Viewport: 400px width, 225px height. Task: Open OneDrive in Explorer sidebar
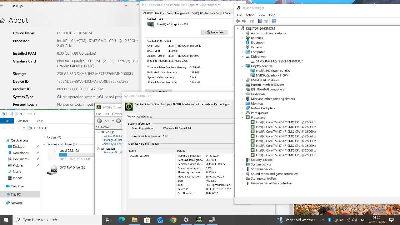click(17, 186)
